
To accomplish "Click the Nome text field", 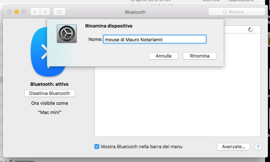I will point(155,40).
